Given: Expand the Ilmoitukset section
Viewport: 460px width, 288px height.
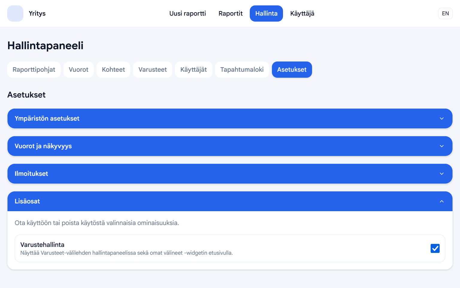Looking at the screenshot, I should point(230,174).
